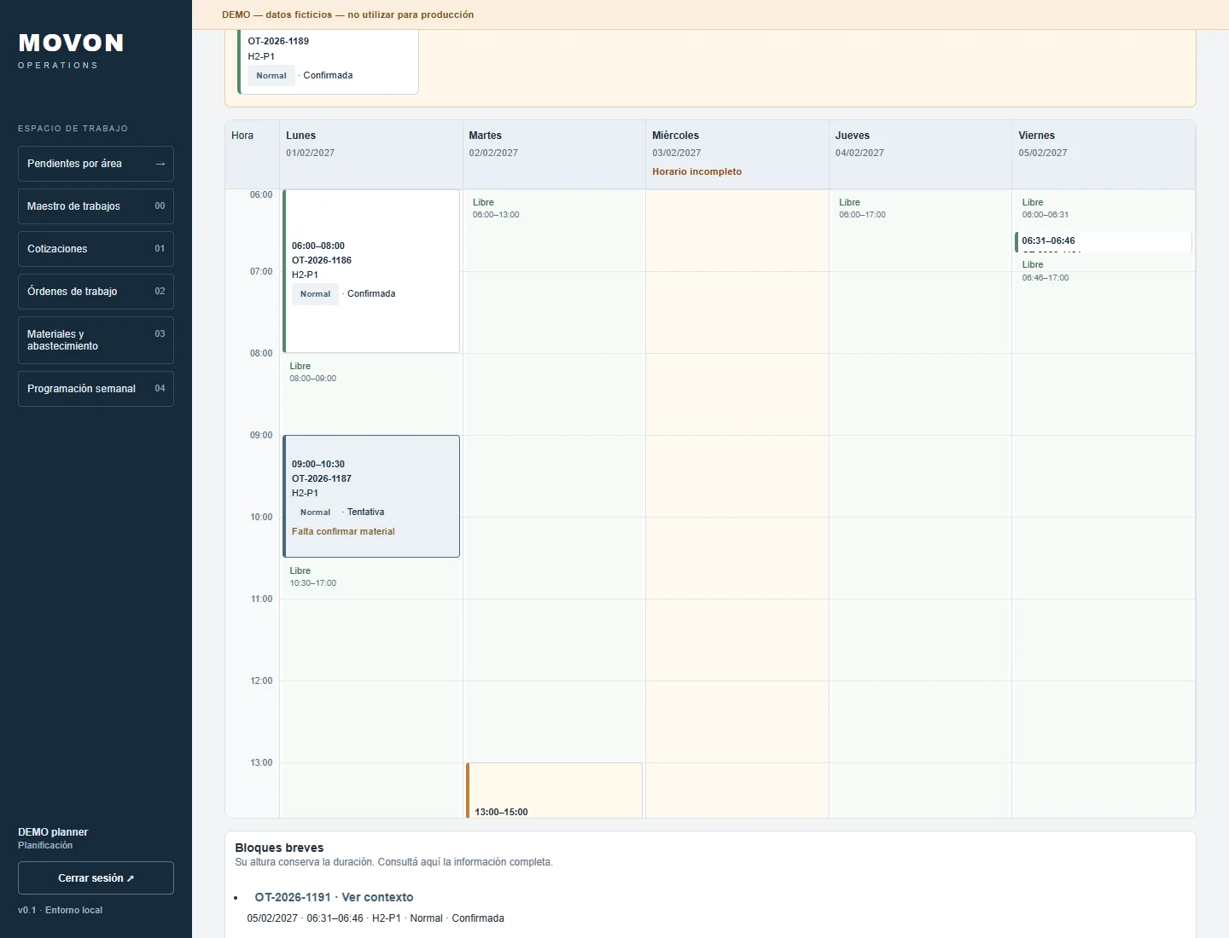Select the 13:00–15:00 block on Martes
Image resolution: width=1229 pixels, height=938 pixels.
[x=554, y=790]
